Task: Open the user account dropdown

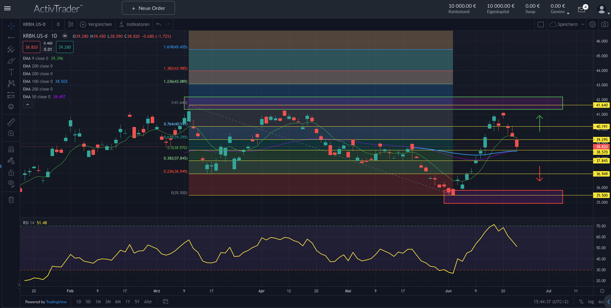Action: pyautogui.click(x=603, y=10)
